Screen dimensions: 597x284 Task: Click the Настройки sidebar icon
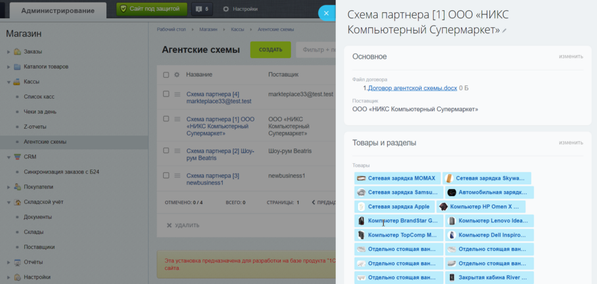point(17,277)
